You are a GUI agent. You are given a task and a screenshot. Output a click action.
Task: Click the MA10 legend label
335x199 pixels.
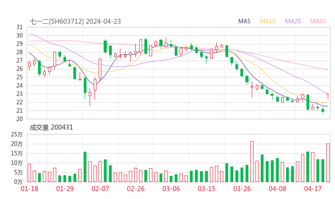pyautogui.click(x=268, y=21)
